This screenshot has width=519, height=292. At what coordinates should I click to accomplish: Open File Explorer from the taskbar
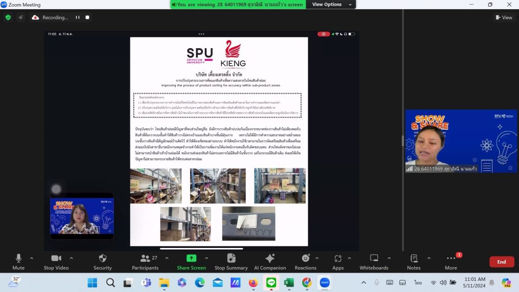coord(164,282)
